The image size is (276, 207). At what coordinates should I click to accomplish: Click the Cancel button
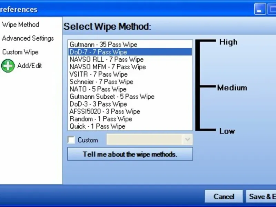click(x=224, y=196)
